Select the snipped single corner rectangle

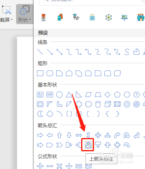[59, 73]
